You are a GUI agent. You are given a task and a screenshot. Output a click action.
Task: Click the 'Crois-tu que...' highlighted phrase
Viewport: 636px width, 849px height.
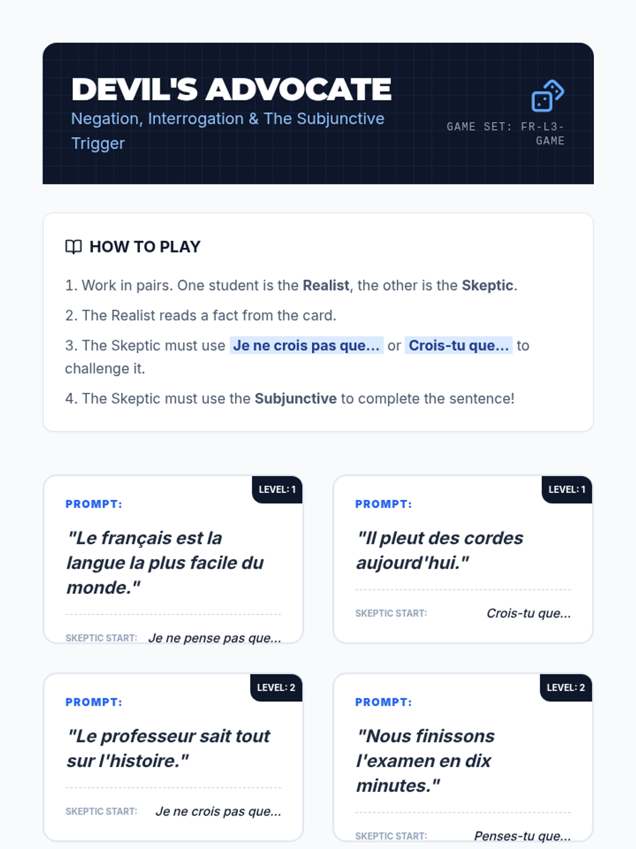(458, 345)
